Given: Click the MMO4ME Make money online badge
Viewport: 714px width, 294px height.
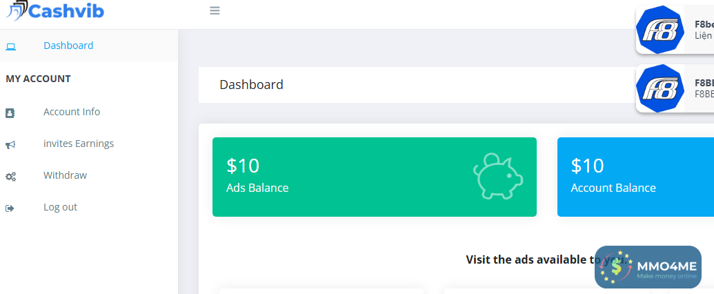Looking at the screenshot, I should click(x=648, y=267).
